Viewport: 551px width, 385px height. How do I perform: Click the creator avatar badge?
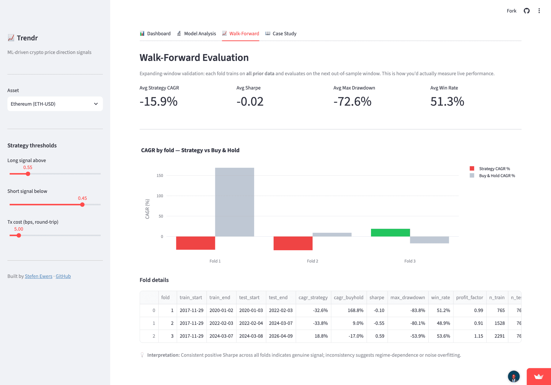(514, 376)
